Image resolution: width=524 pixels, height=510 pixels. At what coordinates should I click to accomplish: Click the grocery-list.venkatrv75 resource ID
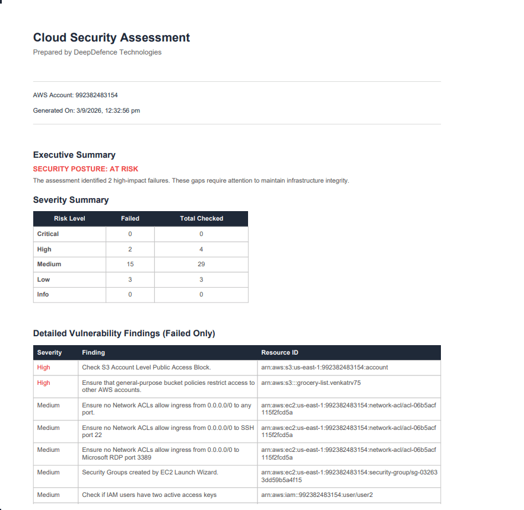click(311, 383)
